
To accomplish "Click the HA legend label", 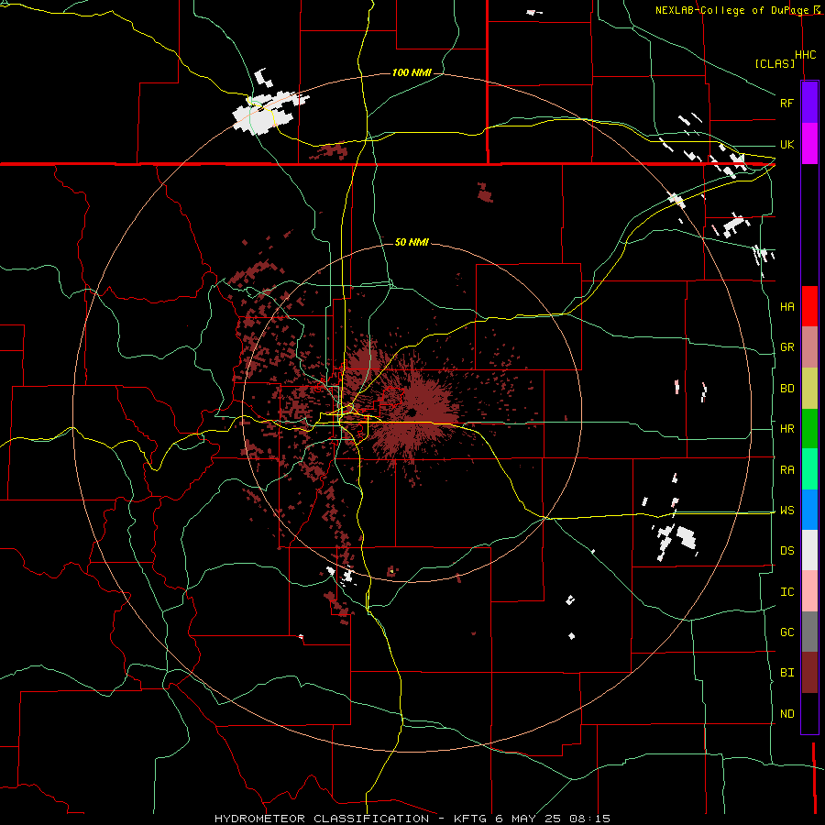I will (787, 307).
